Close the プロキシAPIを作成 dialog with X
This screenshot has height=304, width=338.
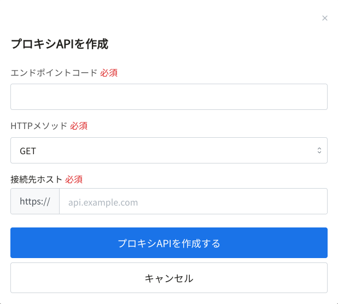tap(325, 18)
